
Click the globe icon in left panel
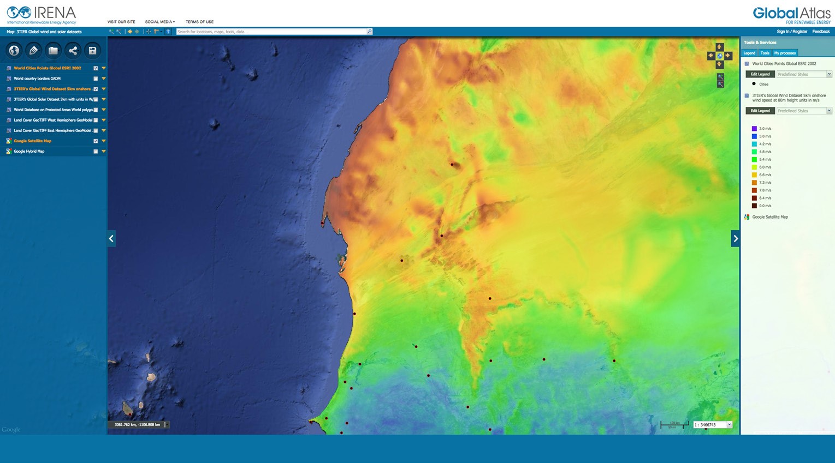[x=14, y=51]
